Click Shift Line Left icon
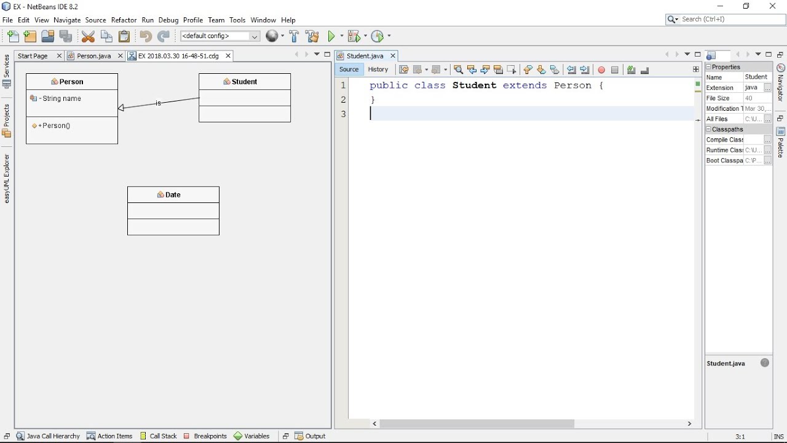This screenshot has width=787, height=443. pyautogui.click(x=571, y=70)
